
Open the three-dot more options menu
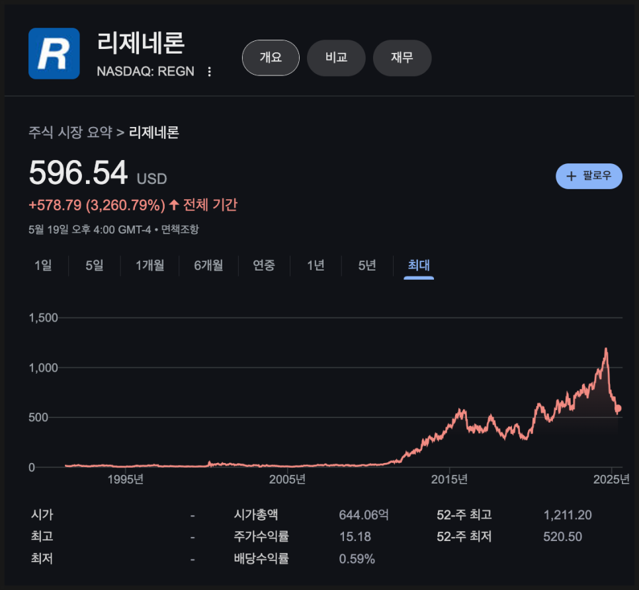click(x=209, y=71)
